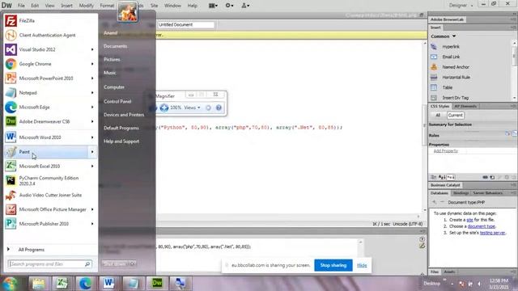
Task: Click Untitled Document title field
Action: point(185,25)
